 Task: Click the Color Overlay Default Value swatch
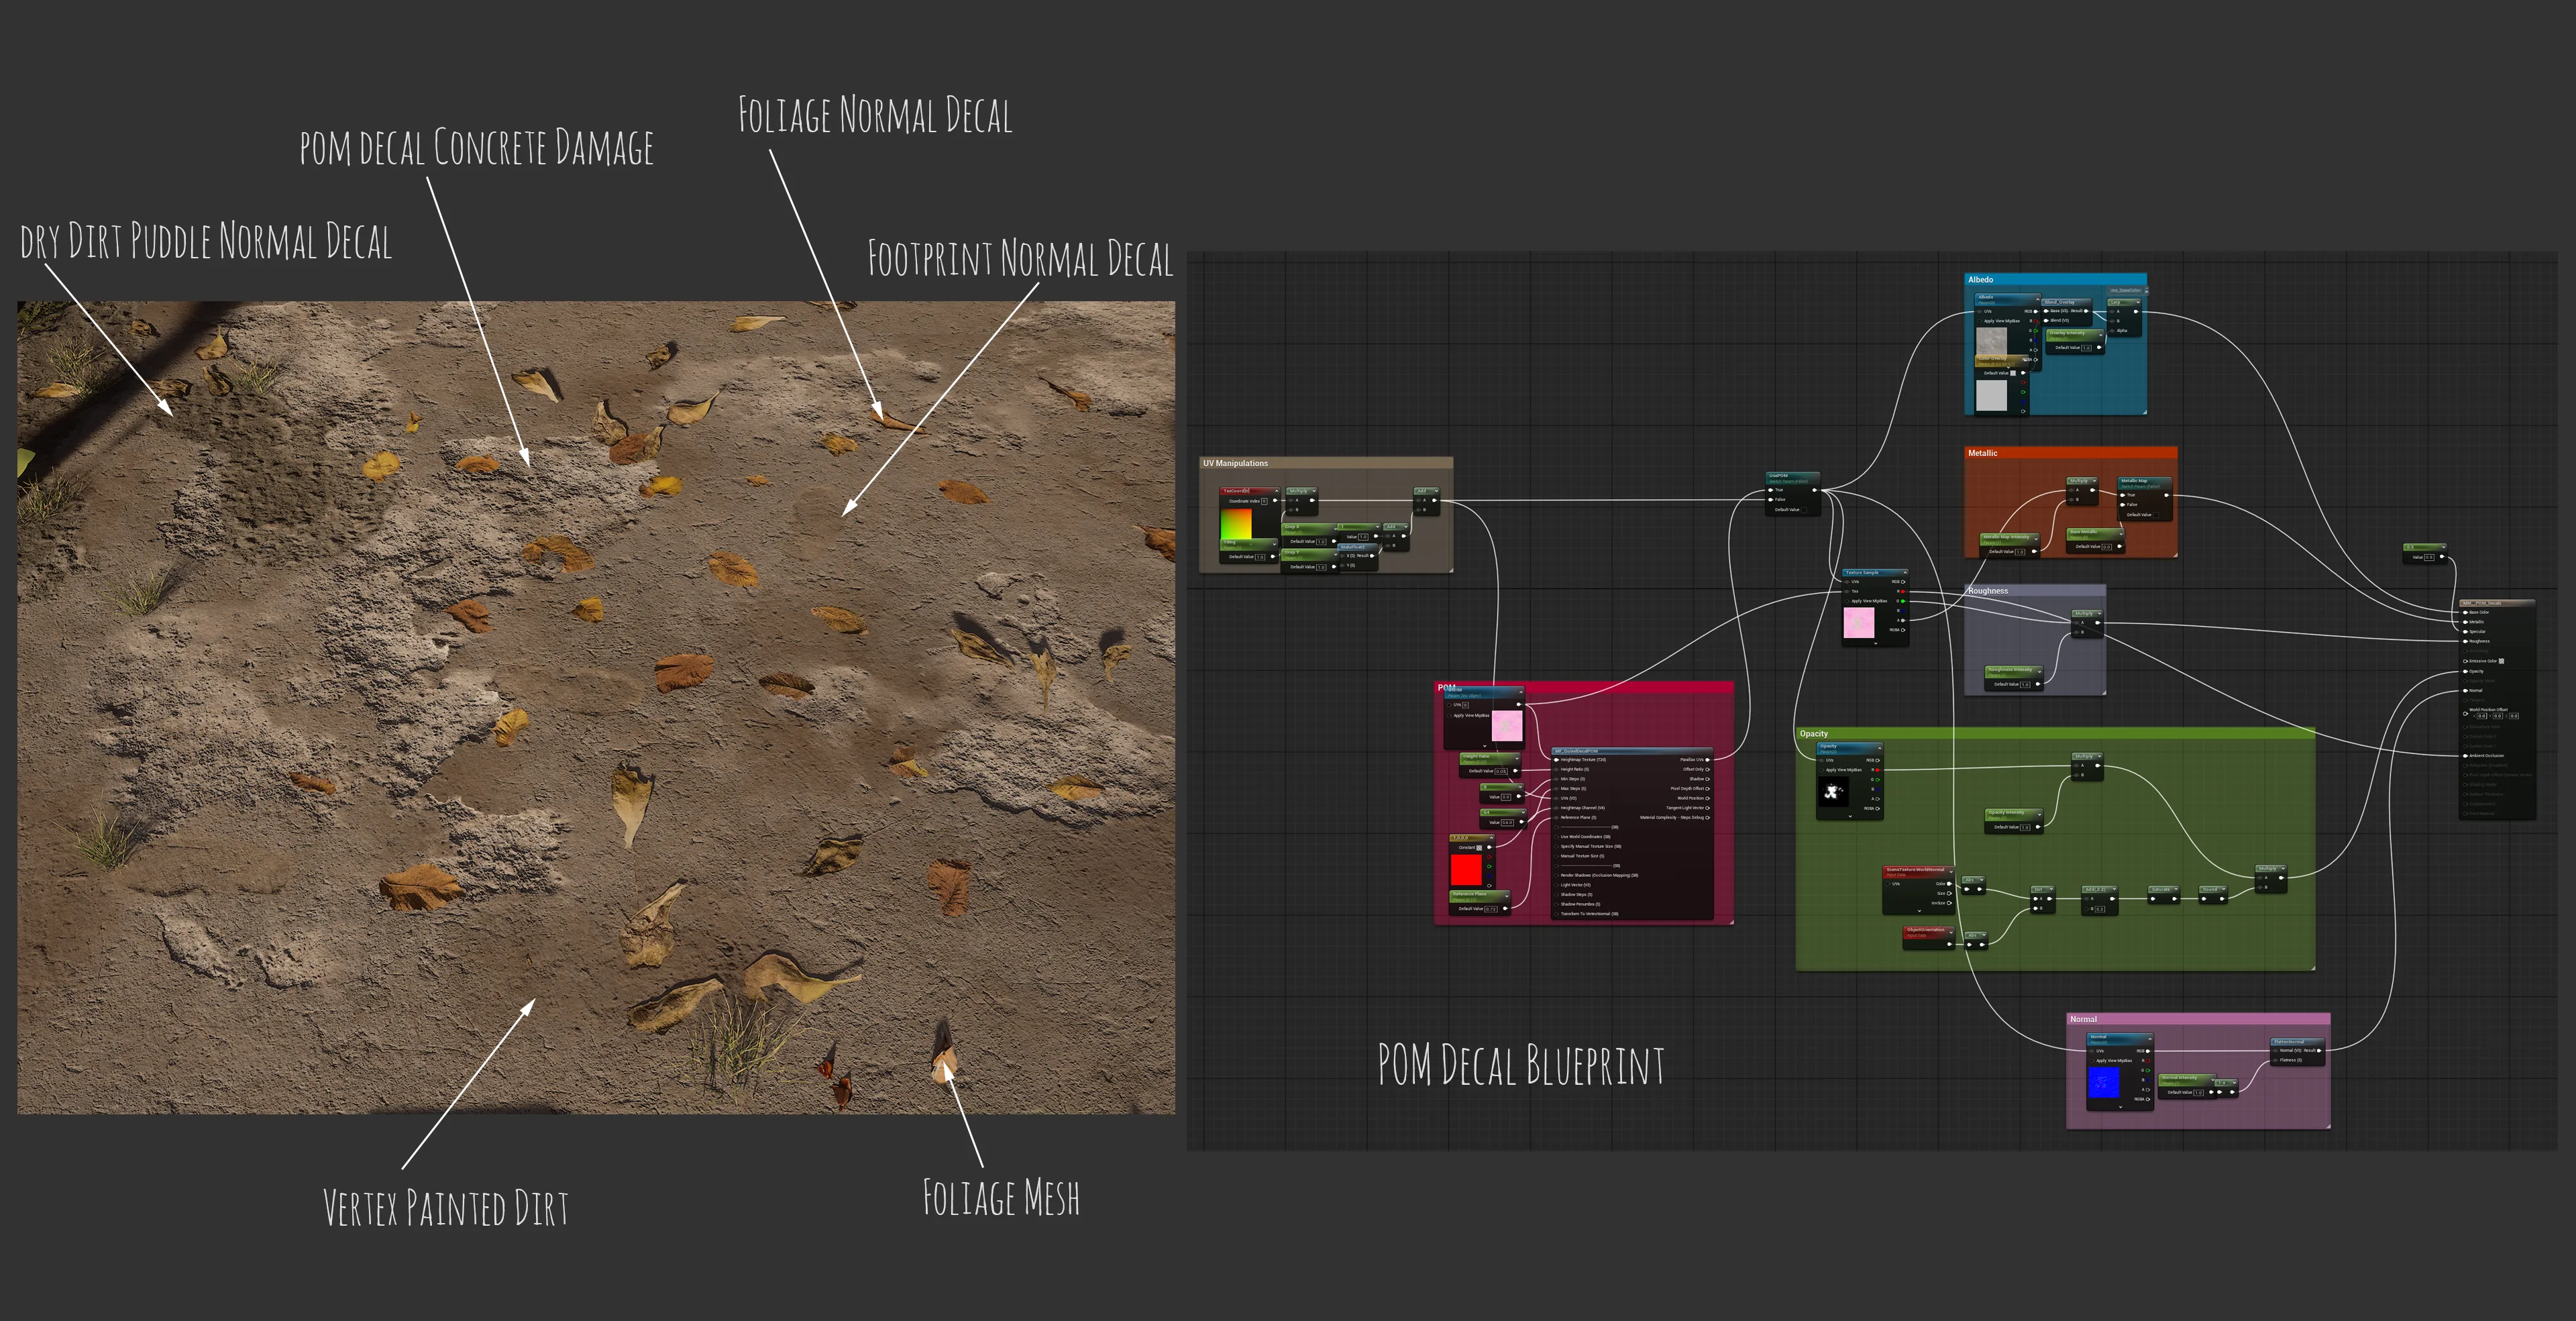click(2013, 373)
